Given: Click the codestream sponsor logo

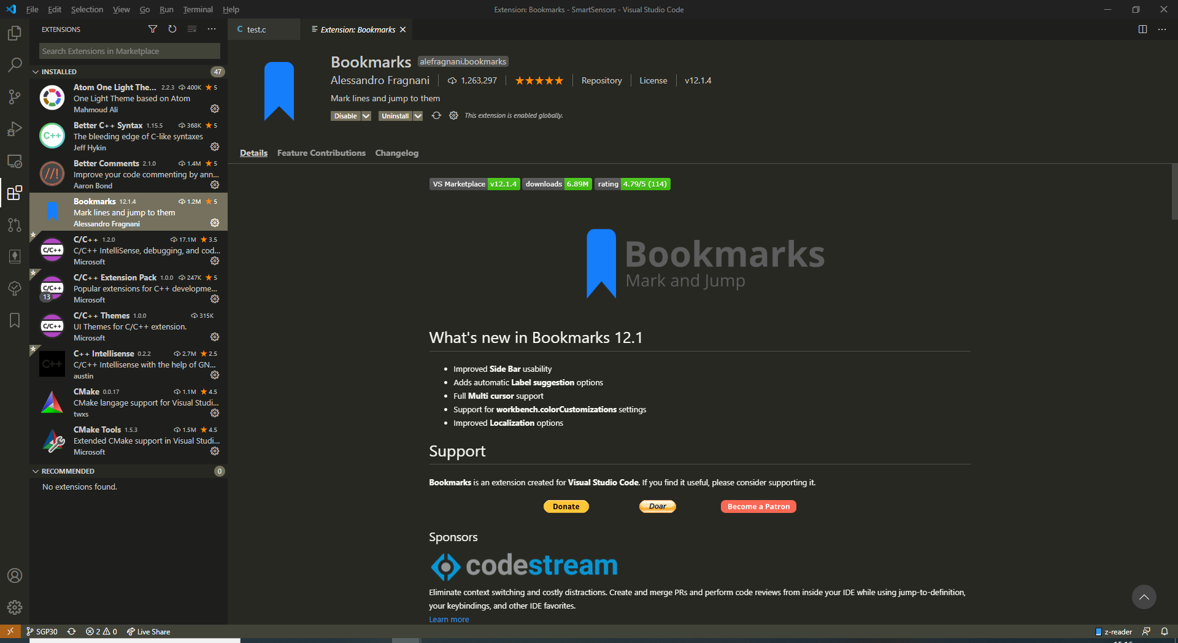Looking at the screenshot, I should (524, 566).
